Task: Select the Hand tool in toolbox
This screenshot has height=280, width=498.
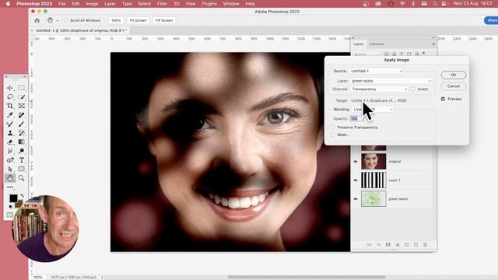Action: point(10,178)
